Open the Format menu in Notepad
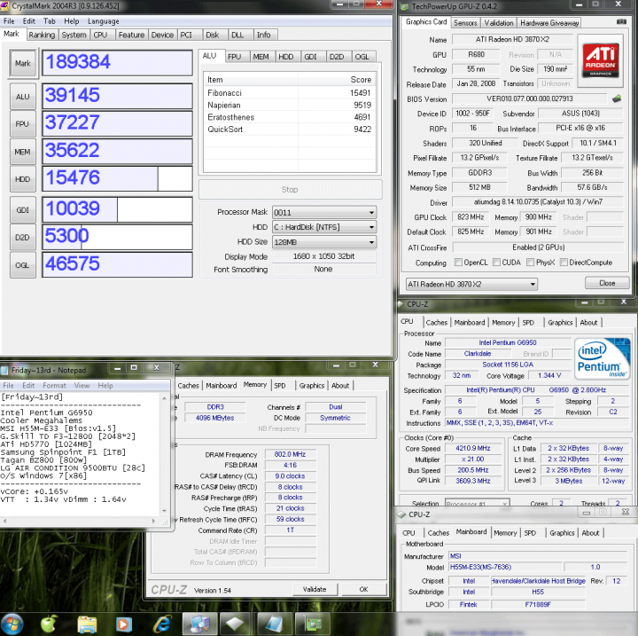 [x=54, y=386]
